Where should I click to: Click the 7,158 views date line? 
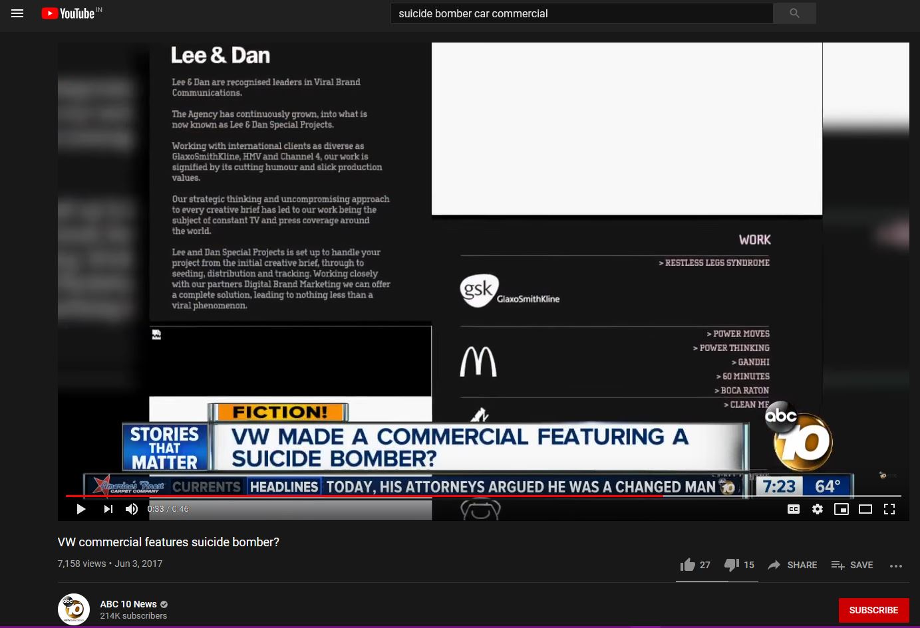(x=110, y=564)
